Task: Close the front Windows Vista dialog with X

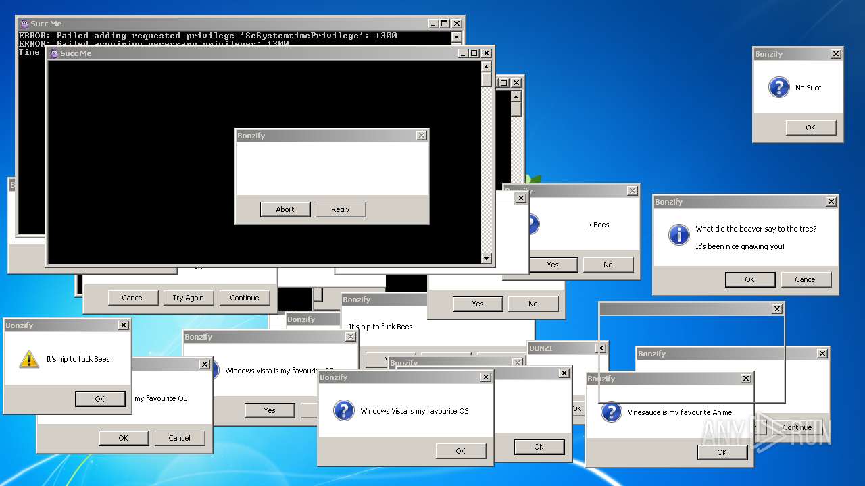Action: (486, 377)
